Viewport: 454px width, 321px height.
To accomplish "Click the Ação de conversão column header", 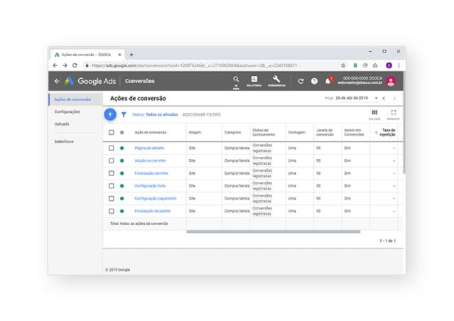I will (151, 132).
